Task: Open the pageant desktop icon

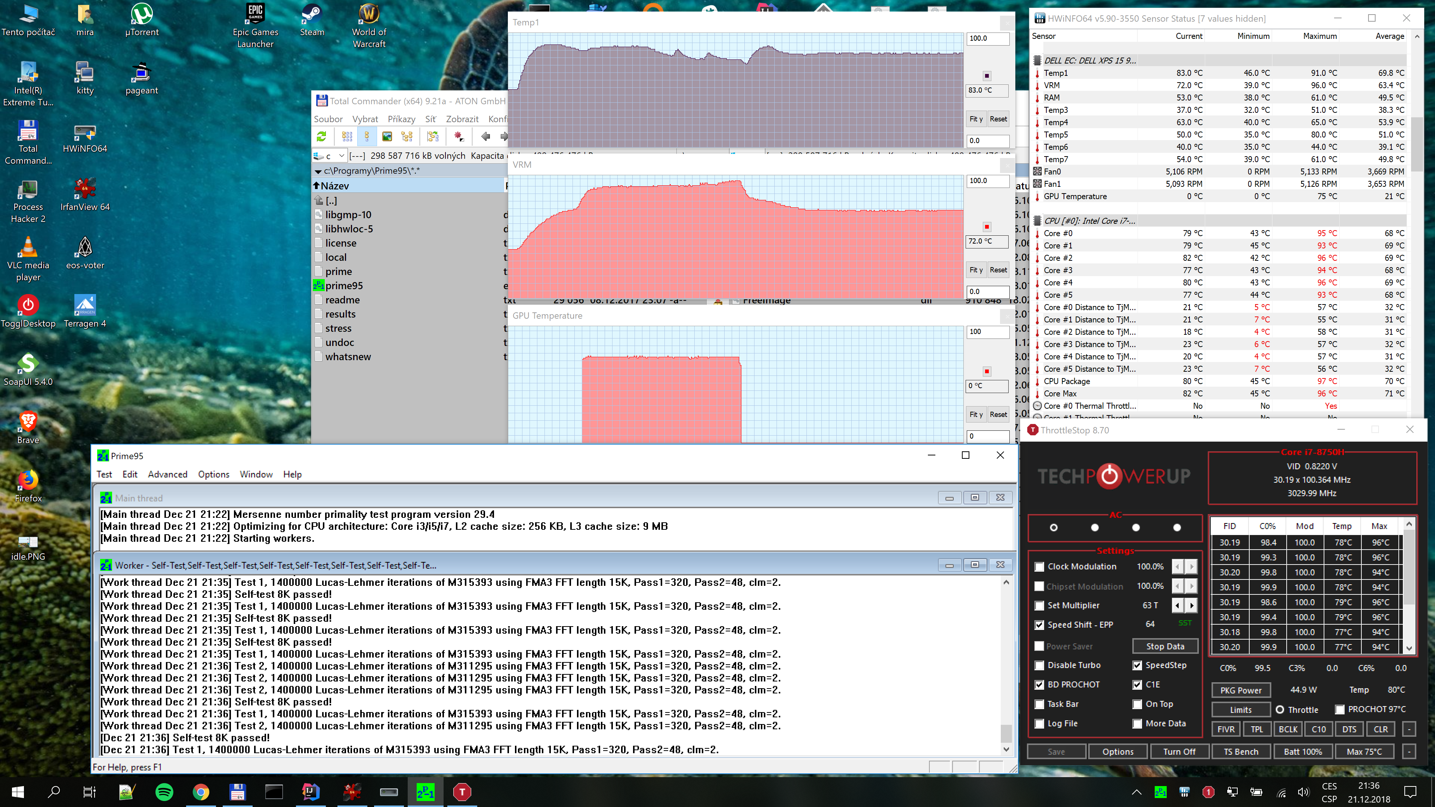Action: [142, 78]
